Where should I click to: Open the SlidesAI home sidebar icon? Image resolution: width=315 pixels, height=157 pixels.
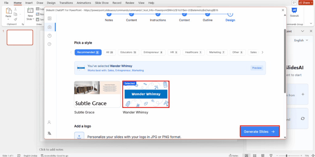(x=49, y=27)
